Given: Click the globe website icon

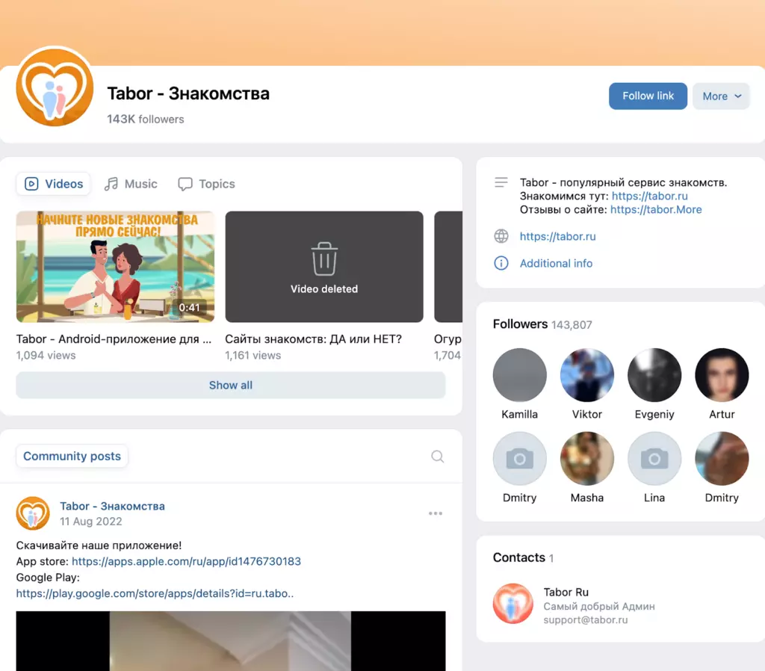Looking at the screenshot, I should 501,236.
